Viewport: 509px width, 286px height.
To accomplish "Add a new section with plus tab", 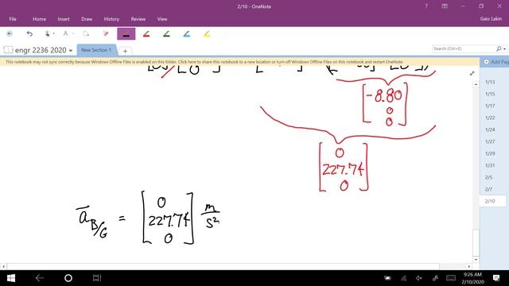I will 126,51.
